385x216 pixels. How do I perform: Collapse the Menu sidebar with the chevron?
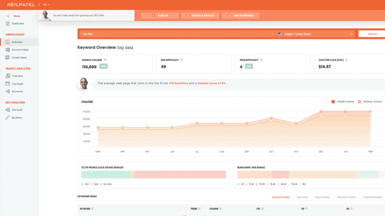8,16
